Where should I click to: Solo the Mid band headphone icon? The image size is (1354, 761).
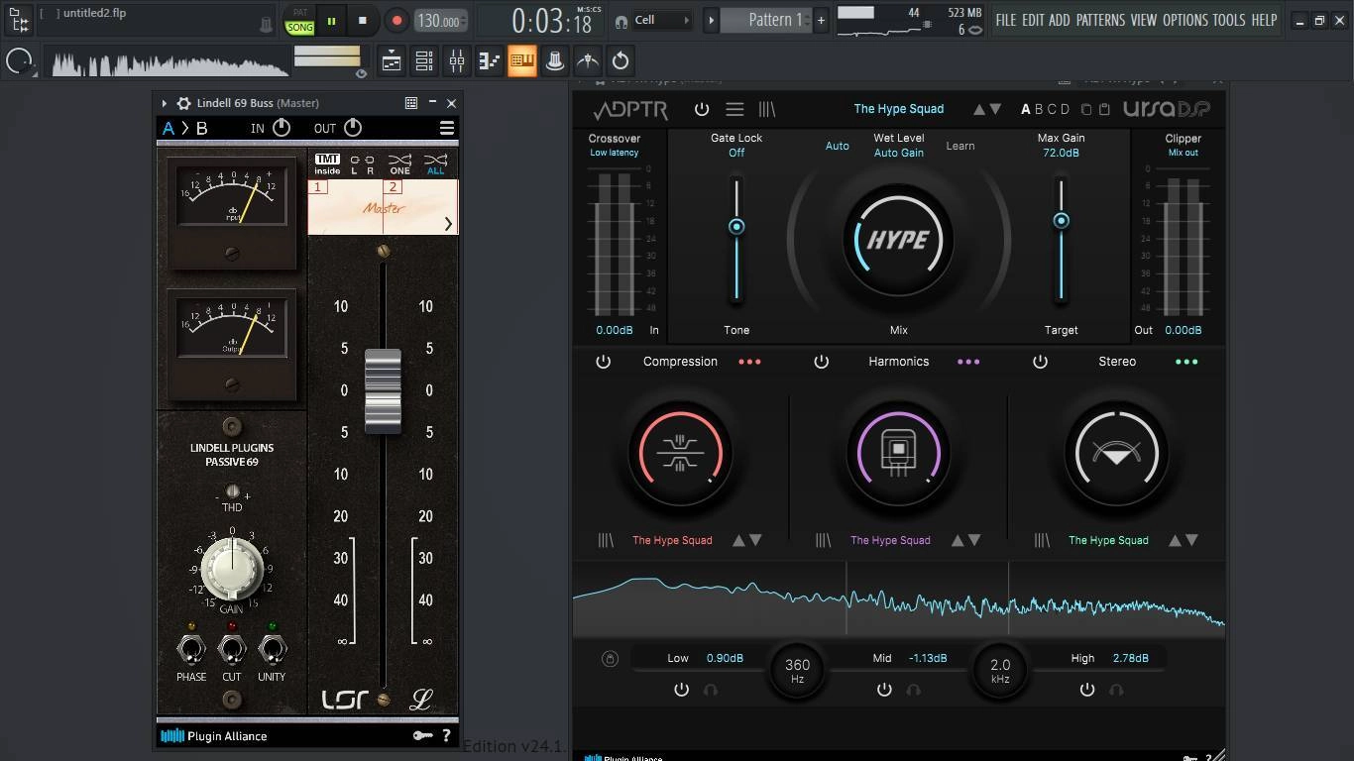pyautogui.click(x=913, y=690)
